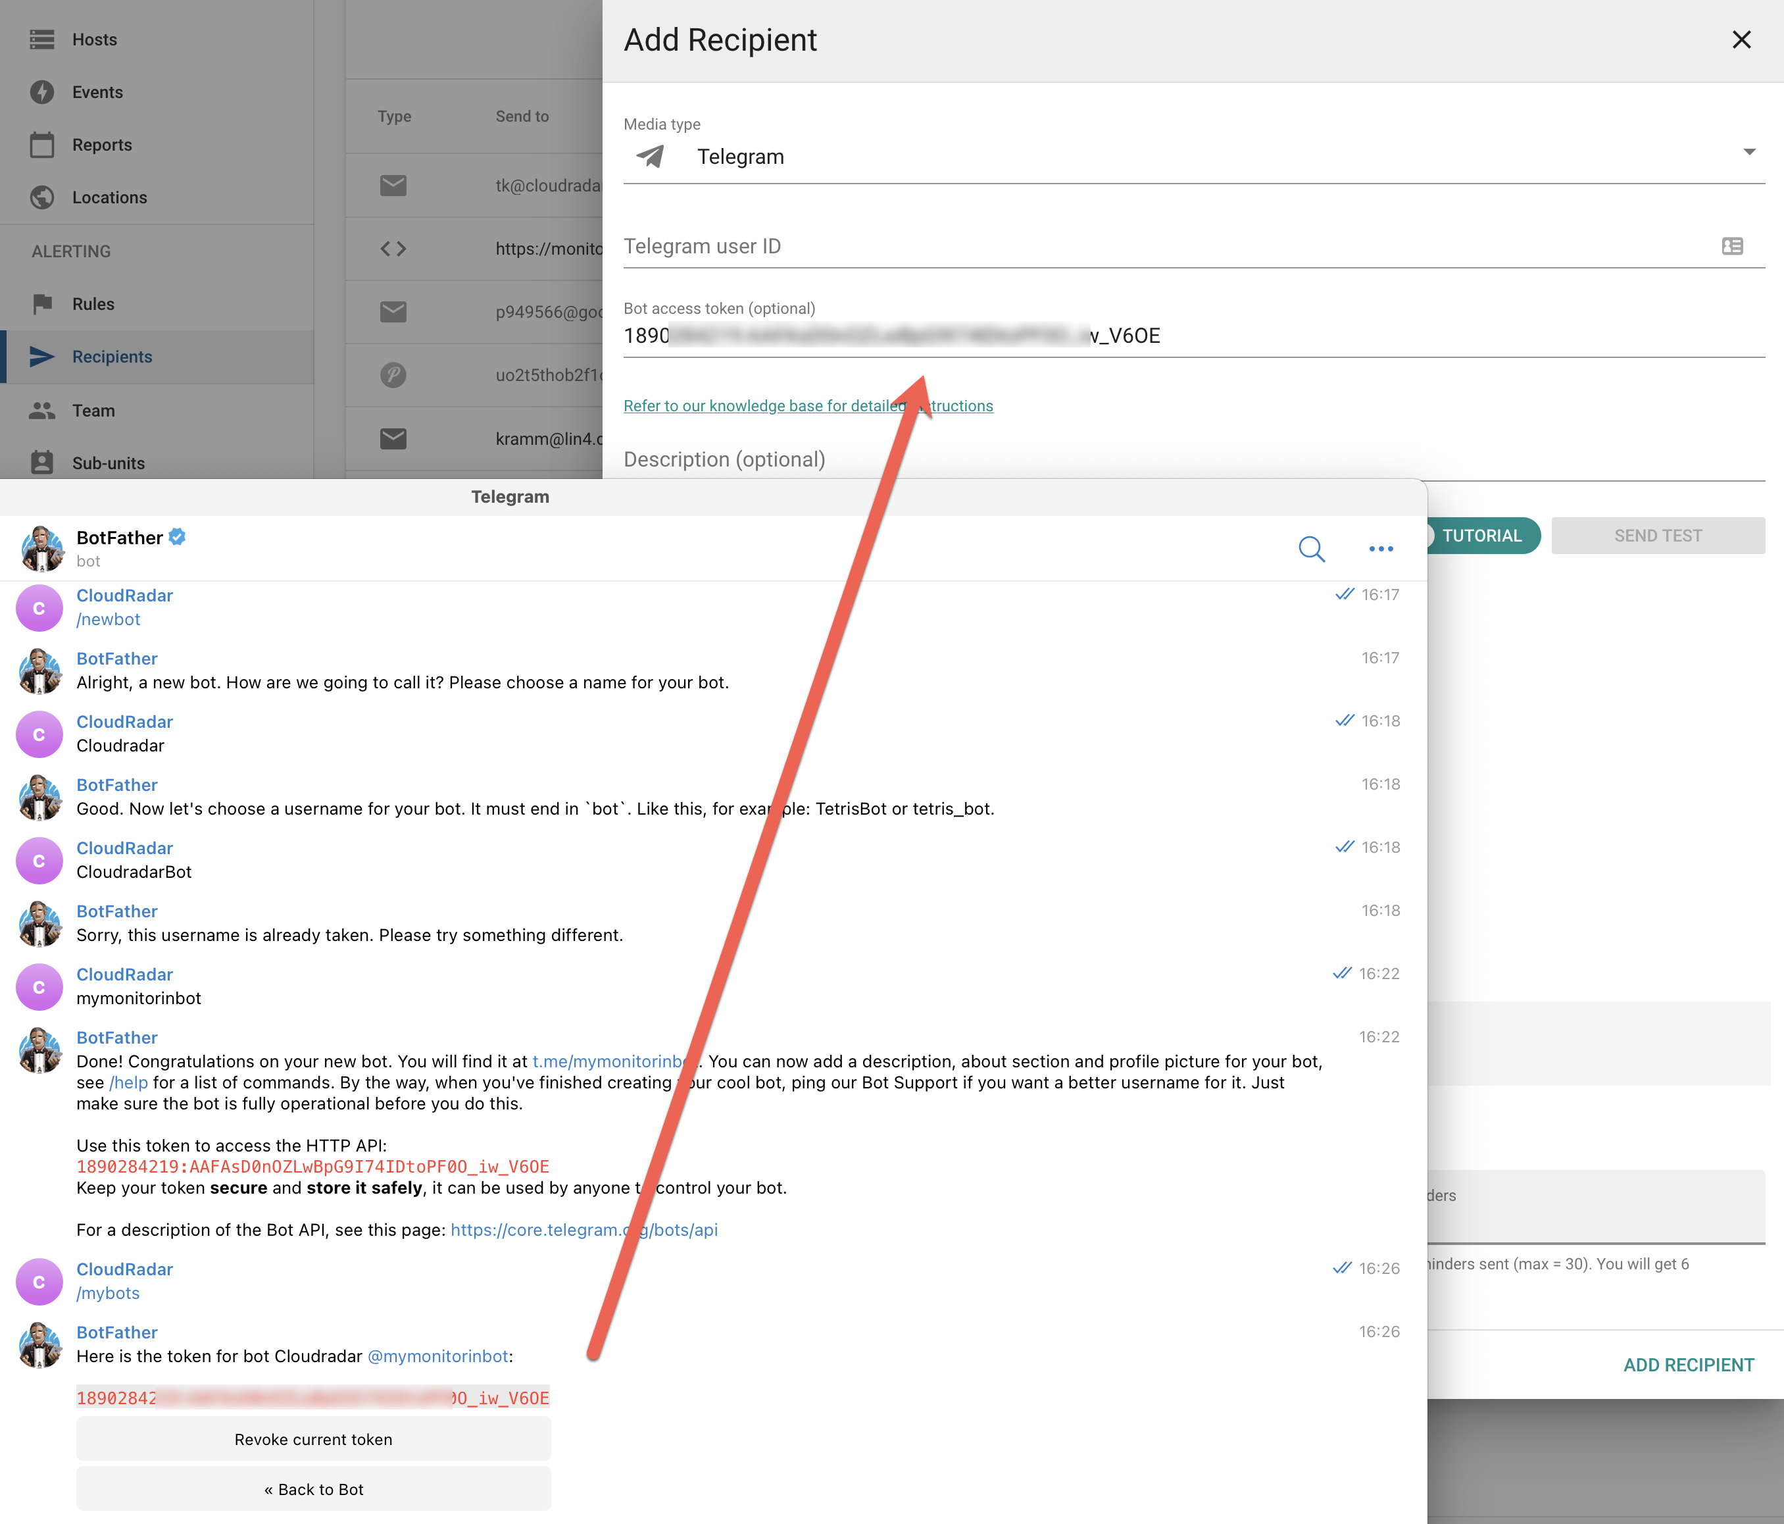Click the CloudRadar avatar beside /newbot
1784x1524 pixels.
pos(39,608)
